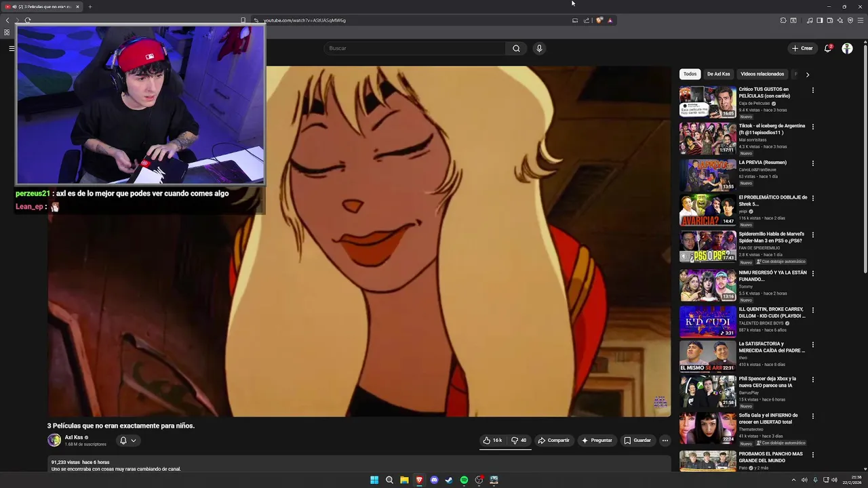
Task: Open more actions ellipsis under video
Action: pyautogui.click(x=665, y=441)
